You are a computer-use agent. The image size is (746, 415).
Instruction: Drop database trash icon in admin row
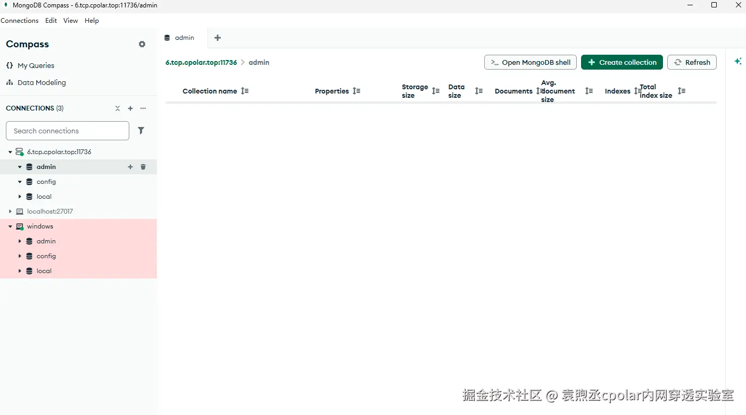143,167
